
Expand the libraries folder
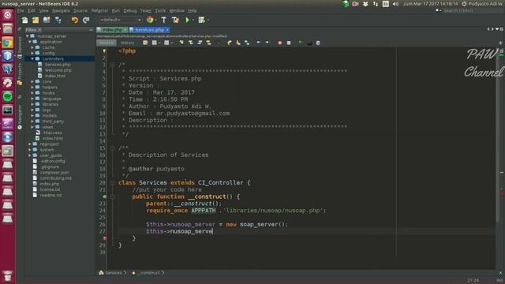tap(32, 104)
